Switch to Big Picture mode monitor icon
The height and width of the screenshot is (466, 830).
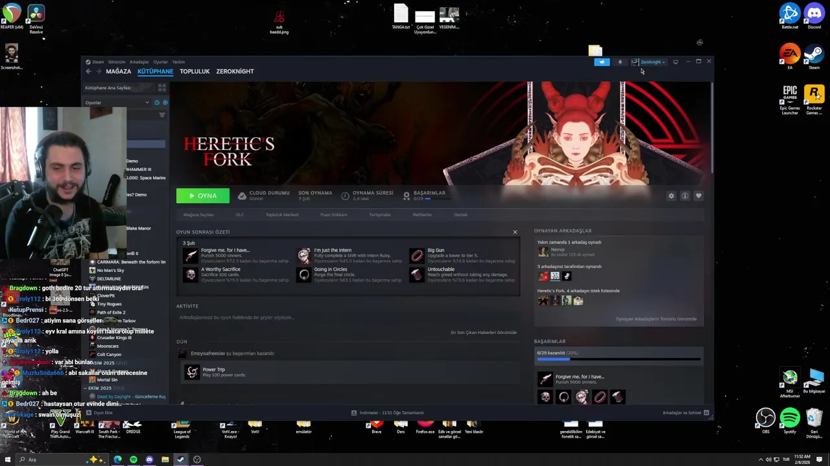click(676, 61)
